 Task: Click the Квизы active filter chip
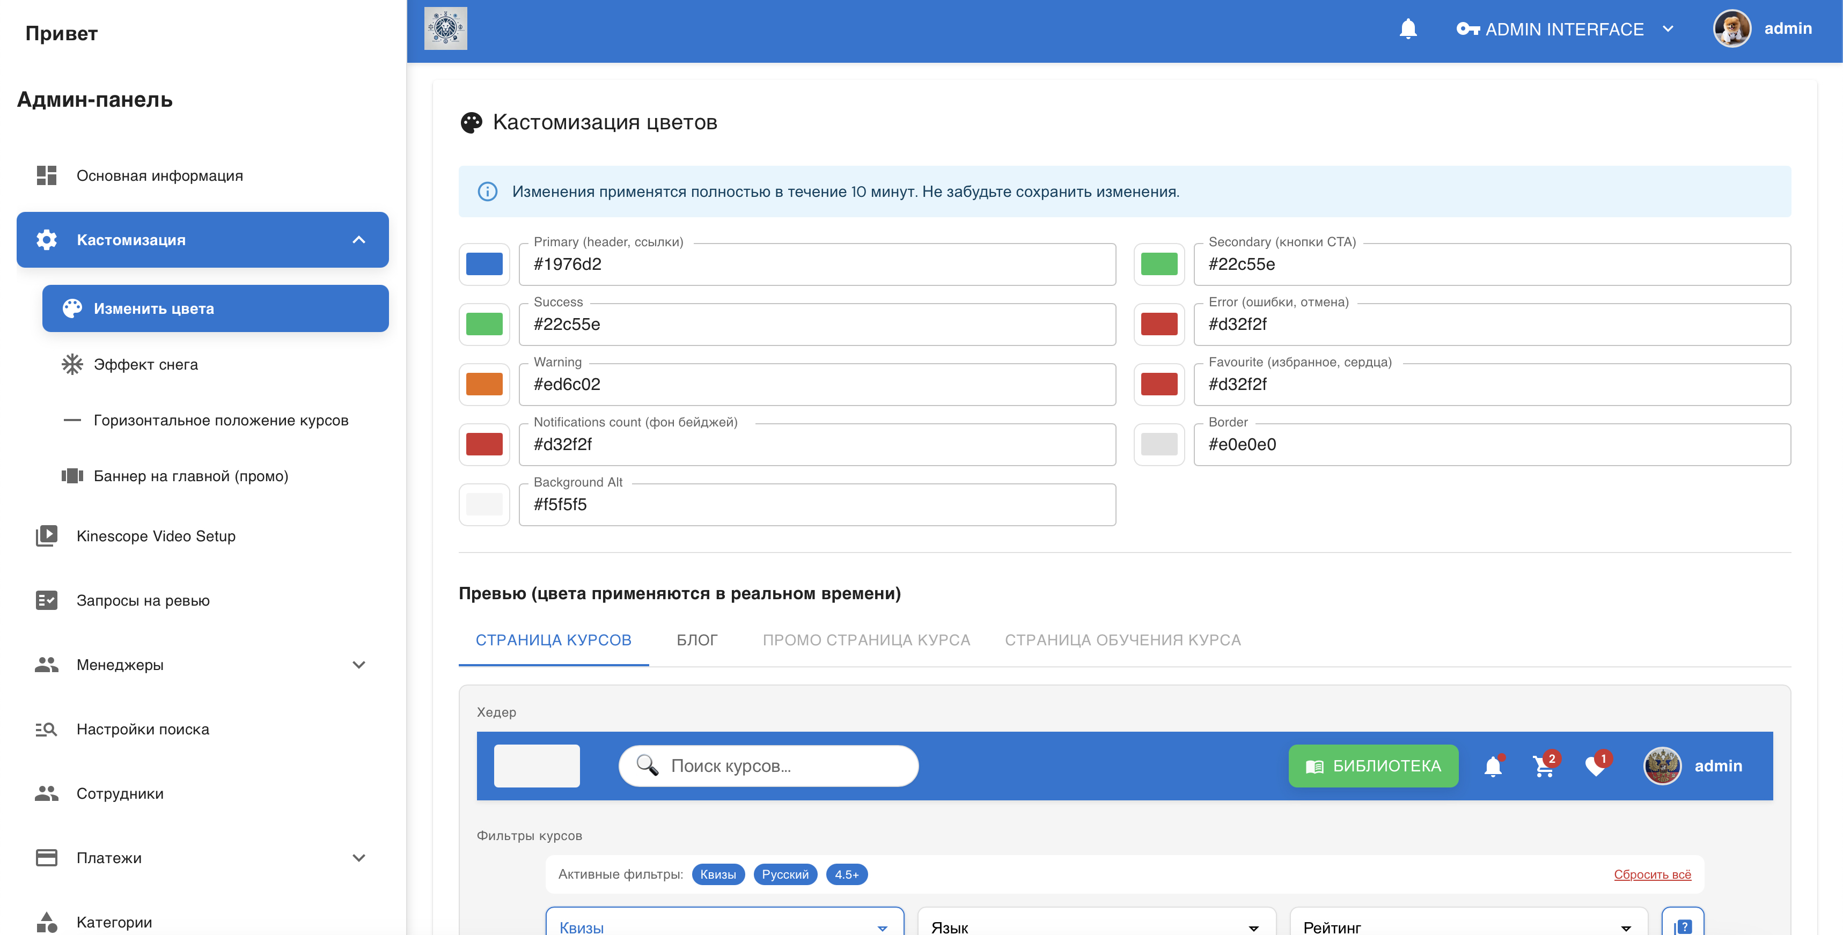717,874
